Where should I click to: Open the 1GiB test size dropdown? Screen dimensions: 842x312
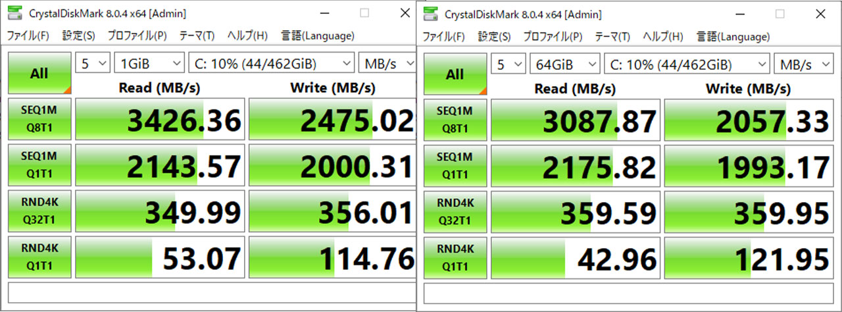tap(149, 63)
